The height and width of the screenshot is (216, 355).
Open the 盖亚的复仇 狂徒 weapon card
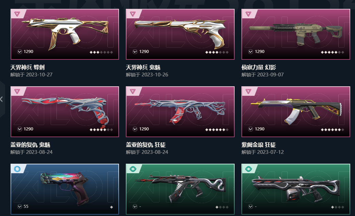[180, 111]
